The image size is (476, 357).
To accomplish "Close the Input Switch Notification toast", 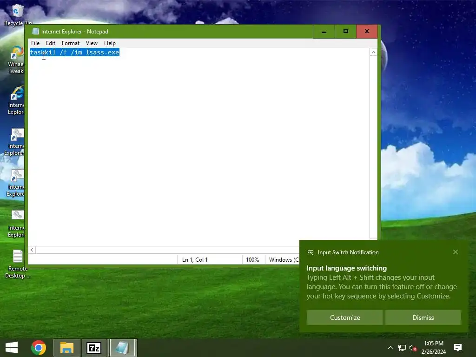I will tap(456, 252).
